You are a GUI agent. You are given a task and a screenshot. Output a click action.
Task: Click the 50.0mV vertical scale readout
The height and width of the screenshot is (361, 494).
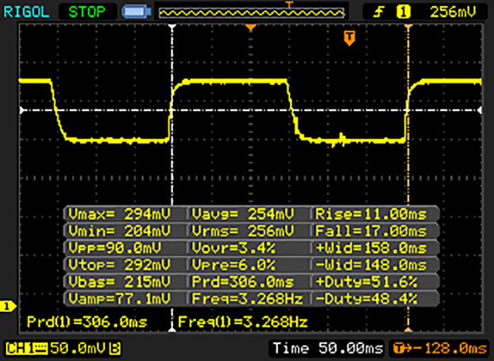coord(79,348)
